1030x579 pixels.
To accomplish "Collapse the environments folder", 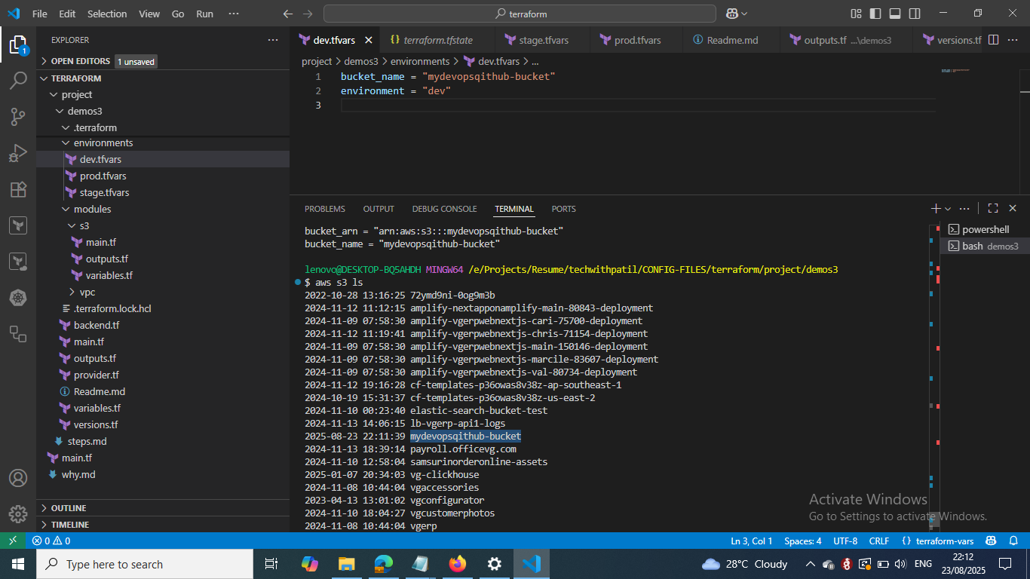I will (103, 143).
